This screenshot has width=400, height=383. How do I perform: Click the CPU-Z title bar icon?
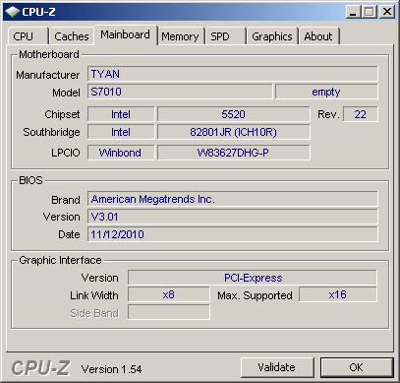(12, 12)
